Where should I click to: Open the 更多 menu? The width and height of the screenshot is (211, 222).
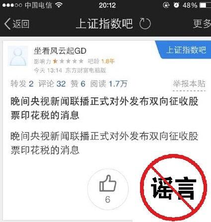click(x=202, y=24)
